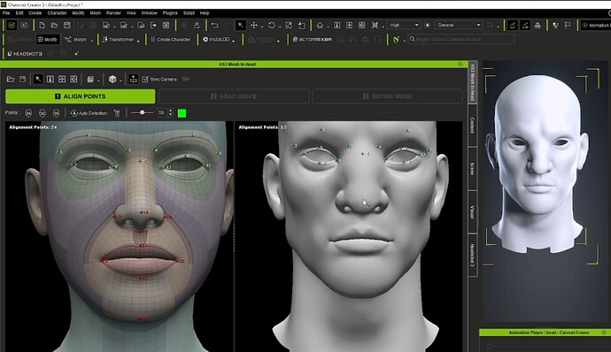
Task: Create a new project from toolbar
Action: 43,26
